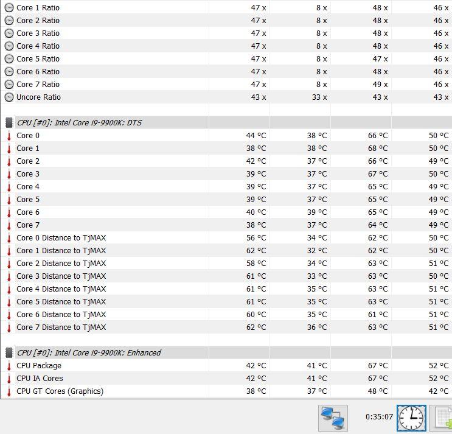Click the 48 °C maximum CPU GT Cores value
The image size is (452, 434).
pos(378,391)
